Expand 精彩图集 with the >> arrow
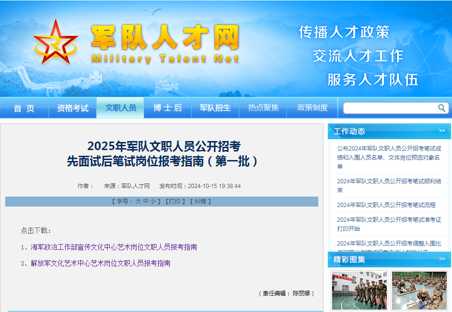This screenshot has height=312, width=452. pos(442,259)
